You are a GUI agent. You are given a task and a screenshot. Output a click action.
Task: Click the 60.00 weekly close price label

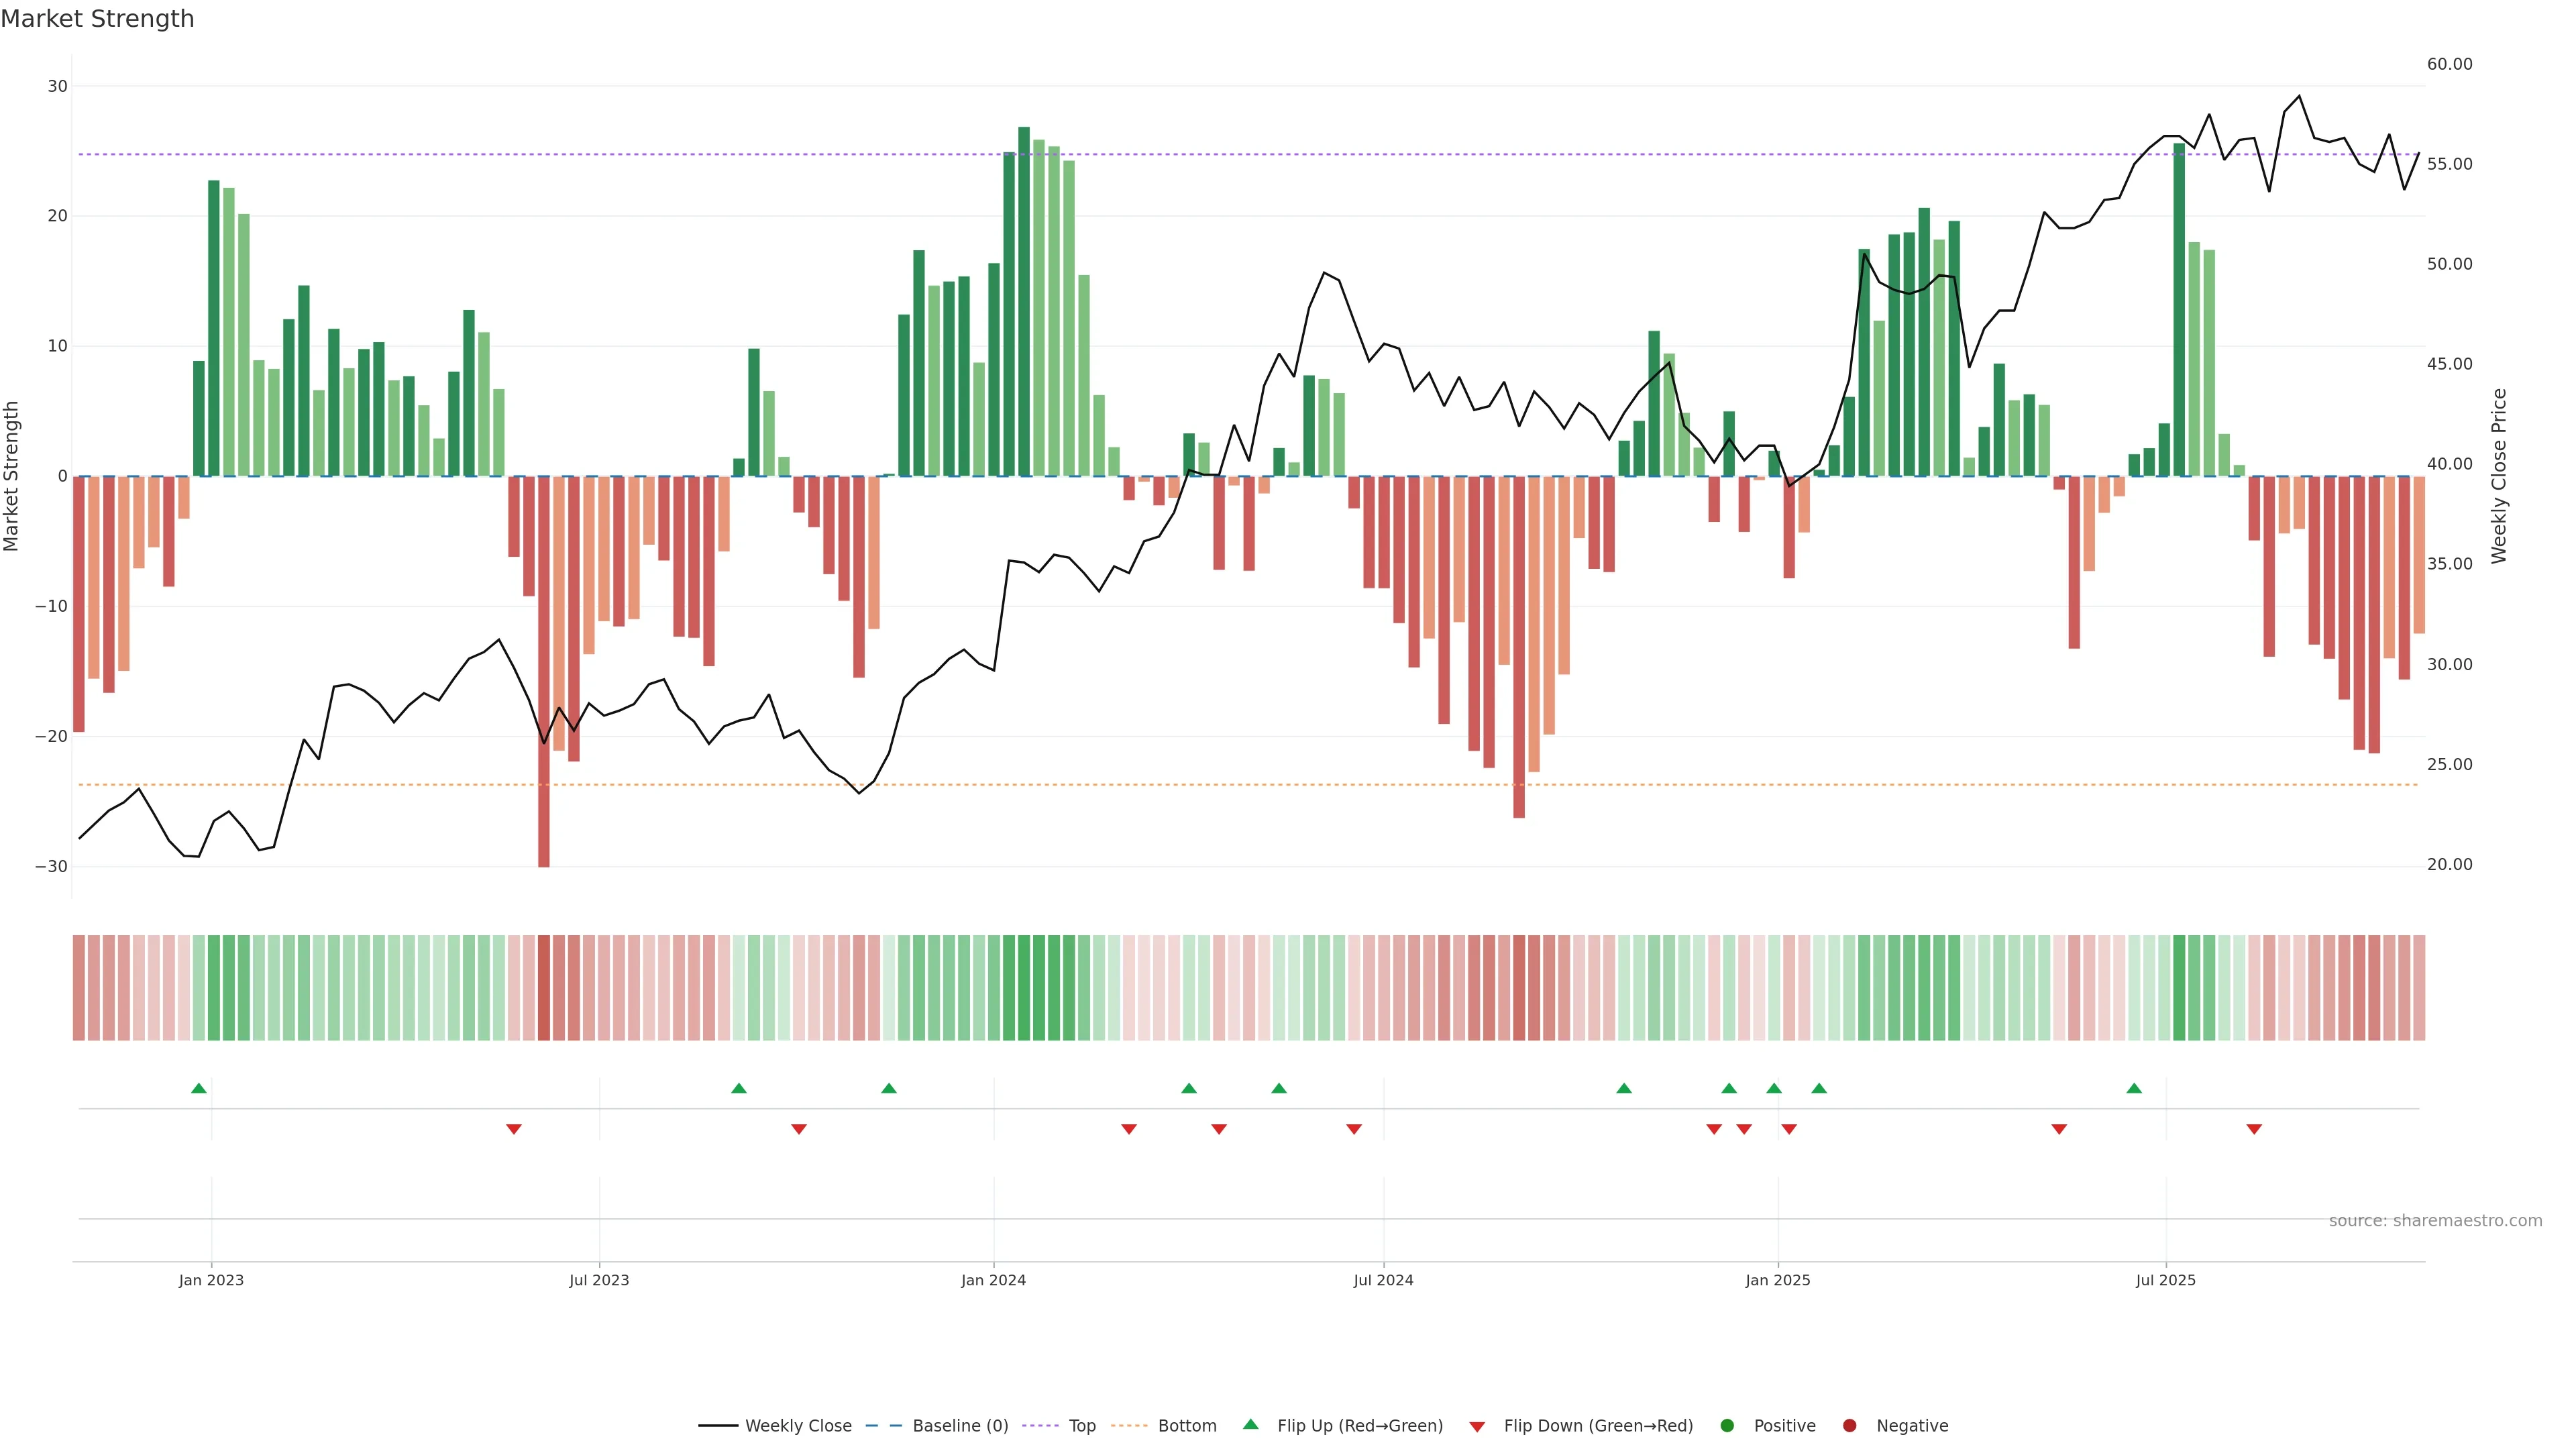(x=2449, y=64)
